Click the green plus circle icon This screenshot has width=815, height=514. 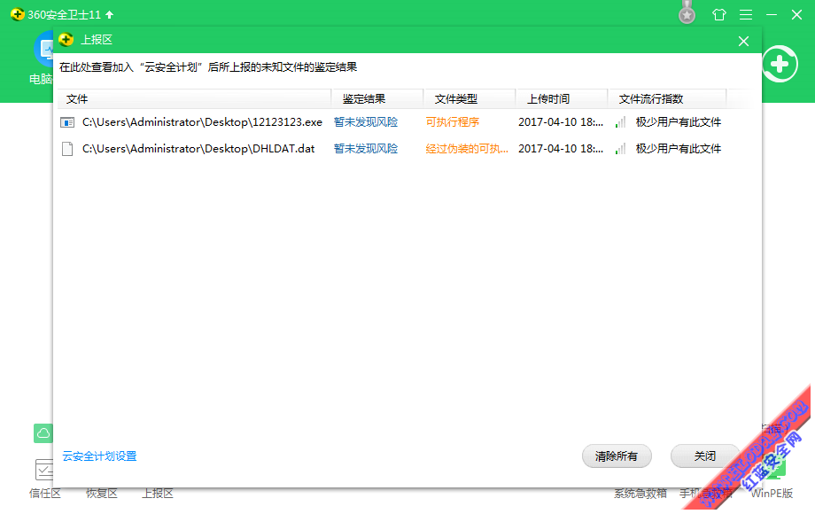[779, 65]
